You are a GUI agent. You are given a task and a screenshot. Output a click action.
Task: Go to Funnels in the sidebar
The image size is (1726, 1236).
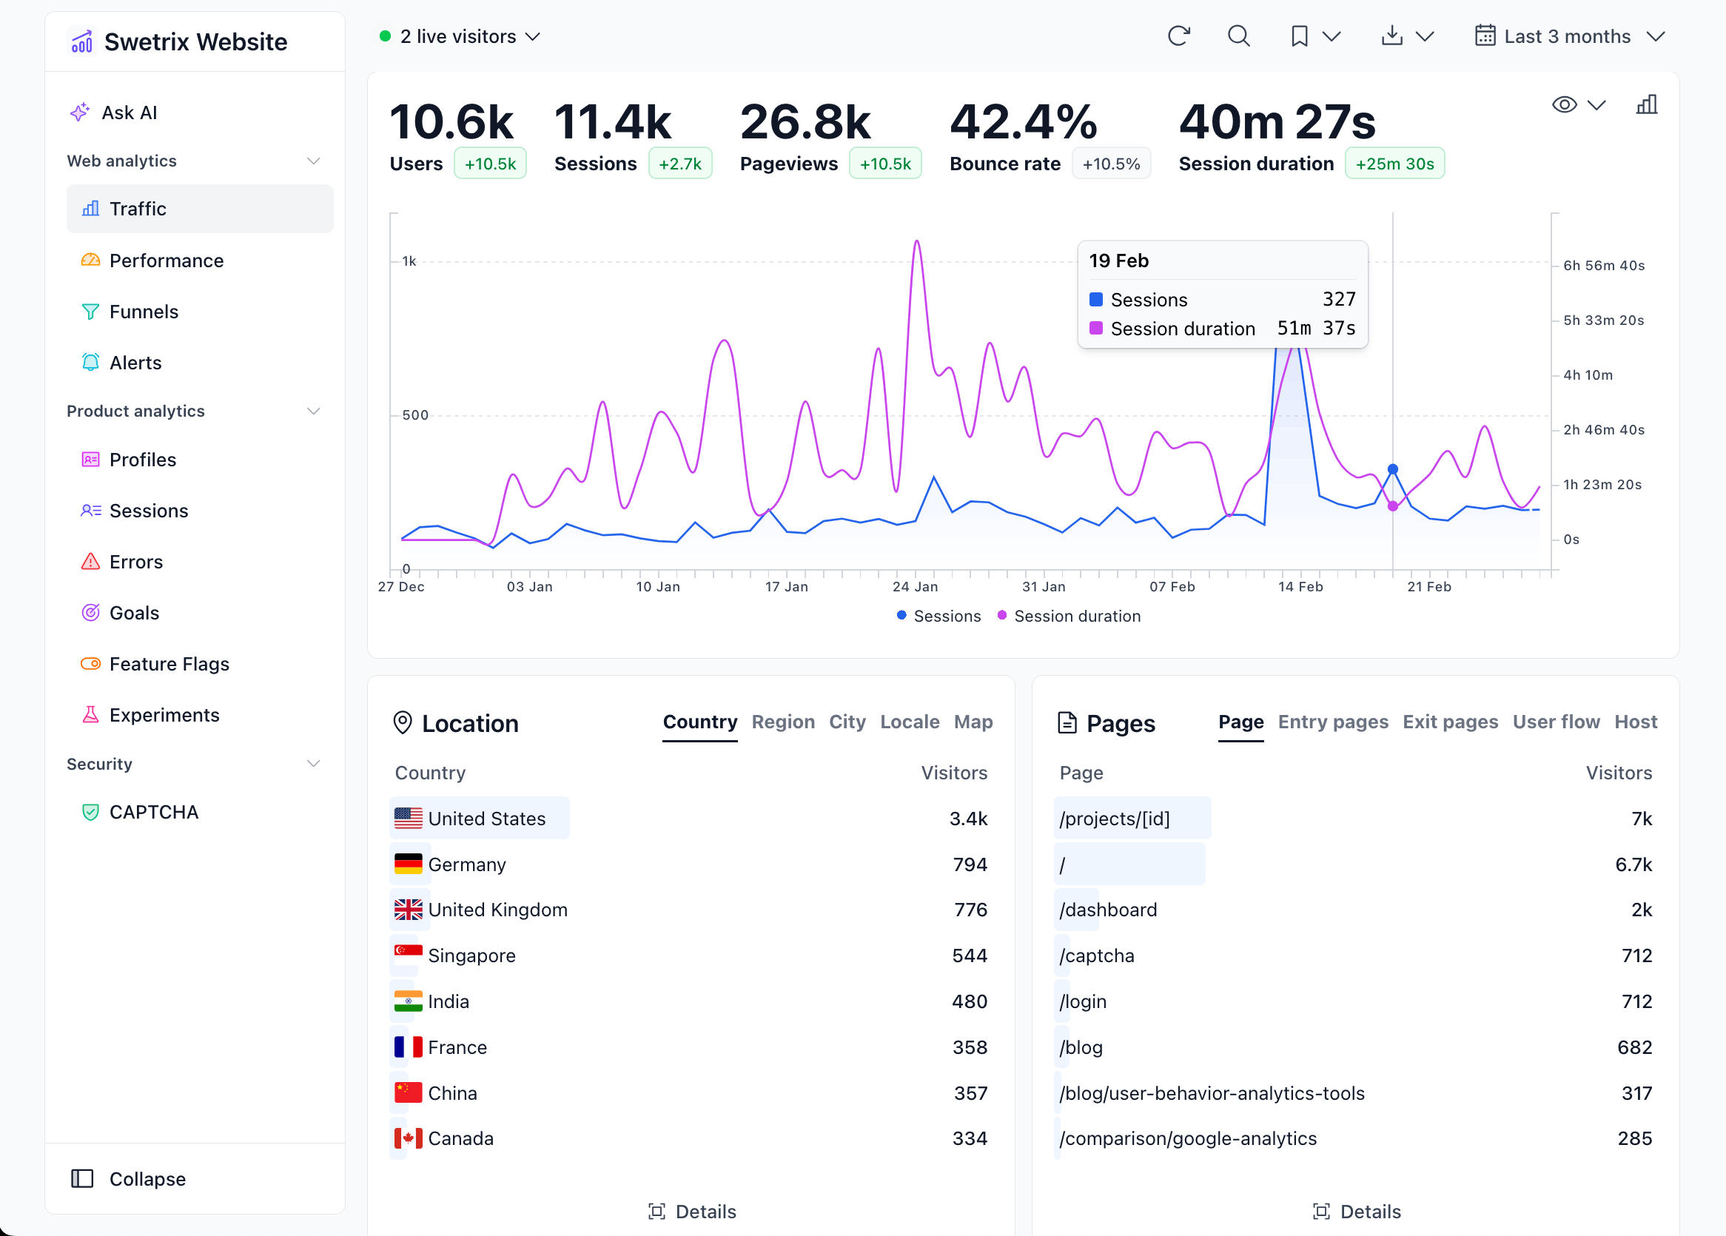pyautogui.click(x=200, y=312)
